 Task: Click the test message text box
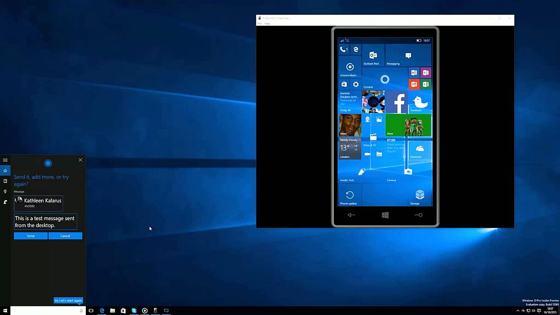tap(45, 222)
